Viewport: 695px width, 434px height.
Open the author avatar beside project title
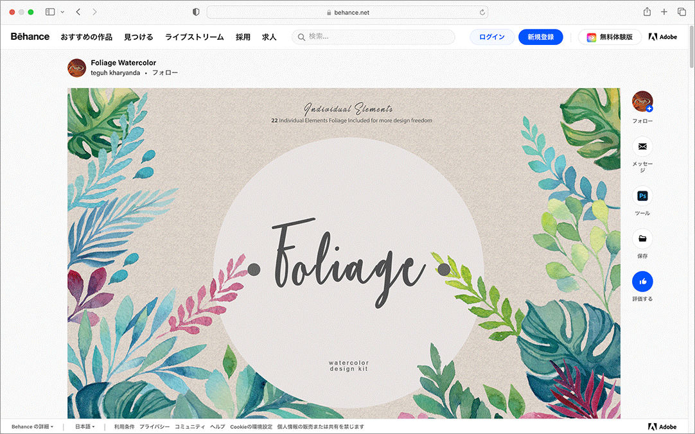(76, 68)
